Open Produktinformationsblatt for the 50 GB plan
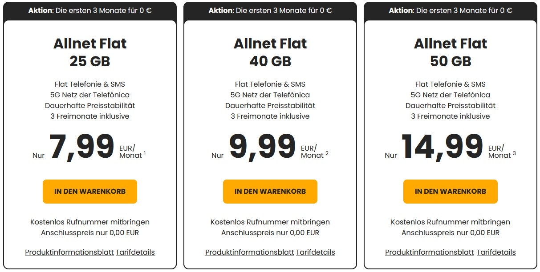This screenshot has height=272, width=540. pyautogui.click(x=430, y=252)
